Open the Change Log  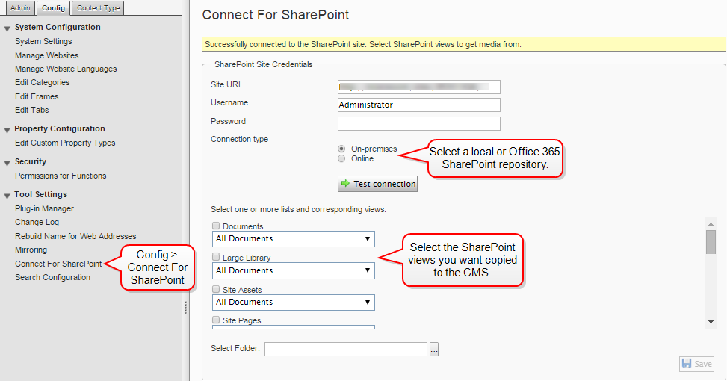(x=37, y=222)
